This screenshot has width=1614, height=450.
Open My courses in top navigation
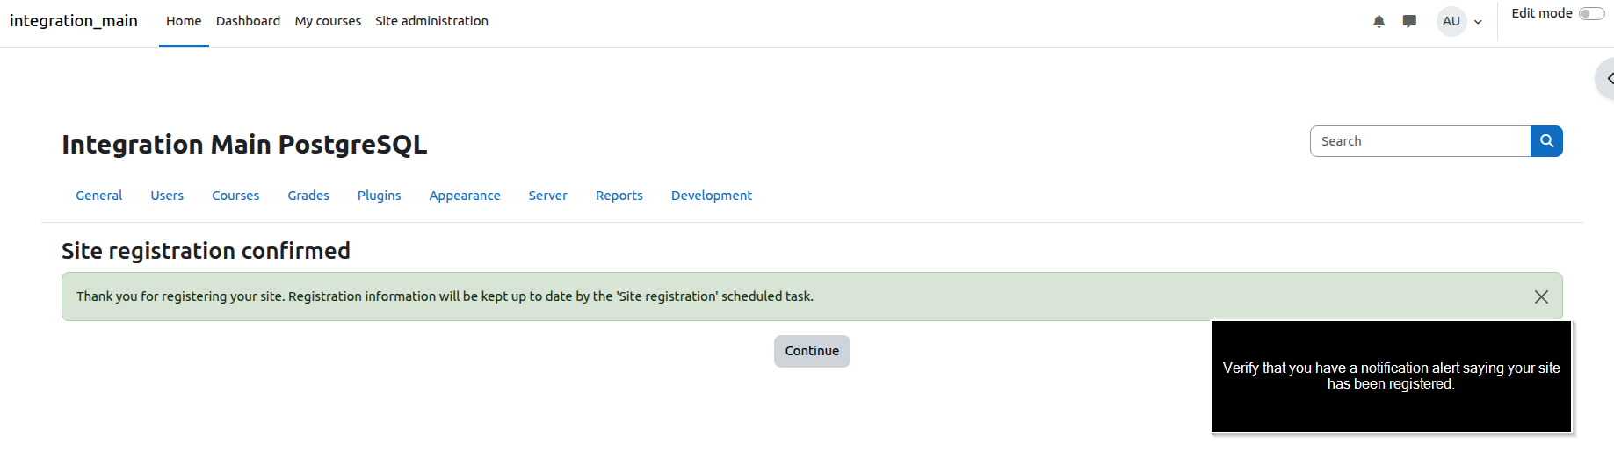[x=328, y=21]
